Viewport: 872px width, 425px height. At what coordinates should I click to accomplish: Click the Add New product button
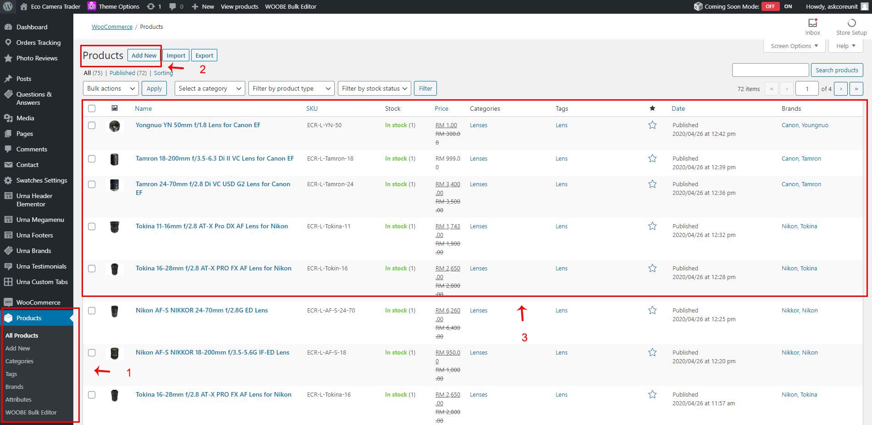point(144,55)
